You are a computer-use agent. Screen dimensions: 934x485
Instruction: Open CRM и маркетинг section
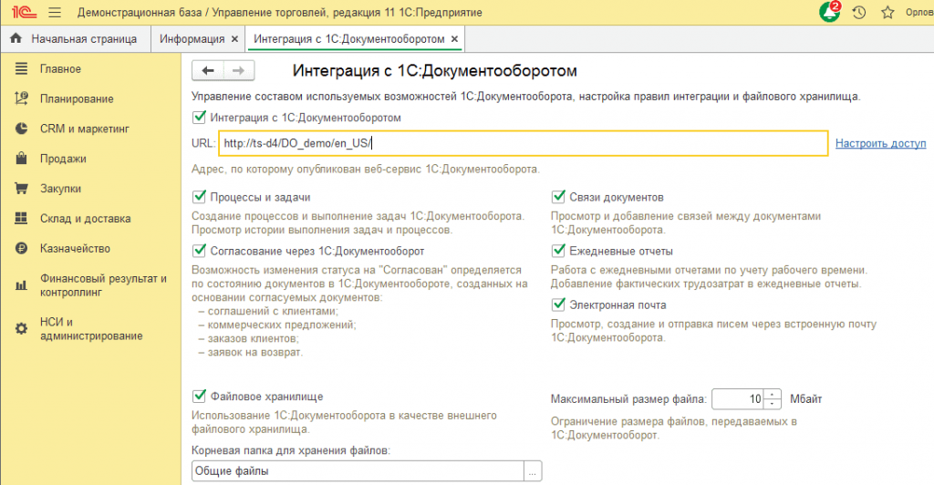click(84, 129)
